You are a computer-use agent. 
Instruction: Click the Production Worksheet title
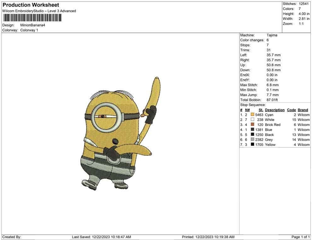click(31, 5)
